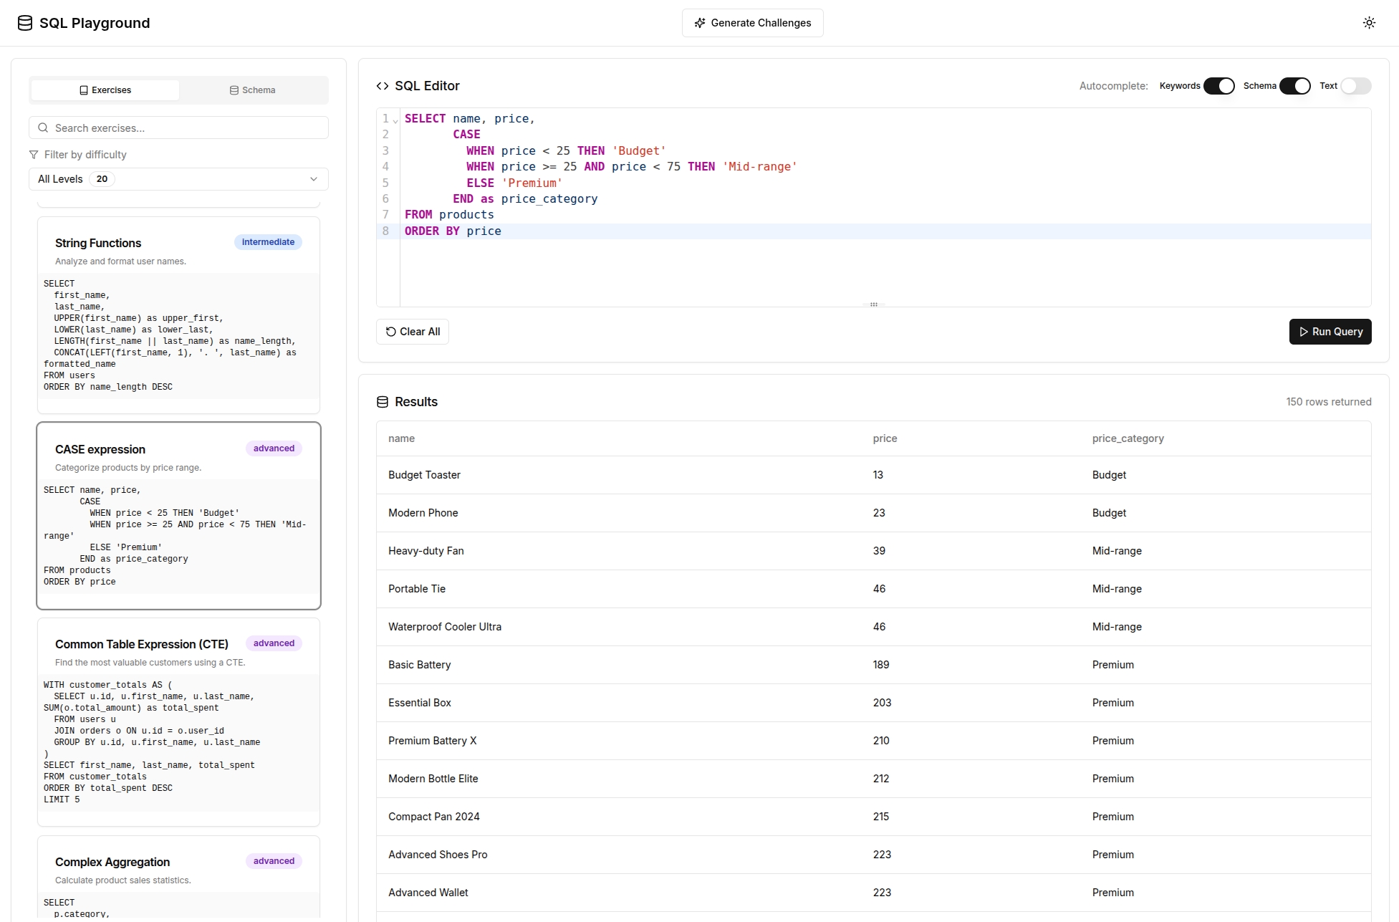
Task: Enable the Text autocomplete switch
Action: tap(1356, 86)
